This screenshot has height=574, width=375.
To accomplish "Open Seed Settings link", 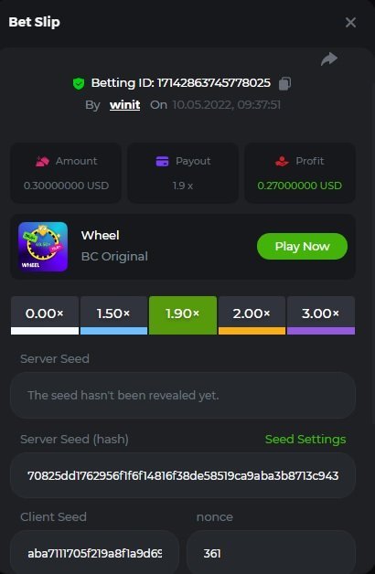I will coord(305,440).
